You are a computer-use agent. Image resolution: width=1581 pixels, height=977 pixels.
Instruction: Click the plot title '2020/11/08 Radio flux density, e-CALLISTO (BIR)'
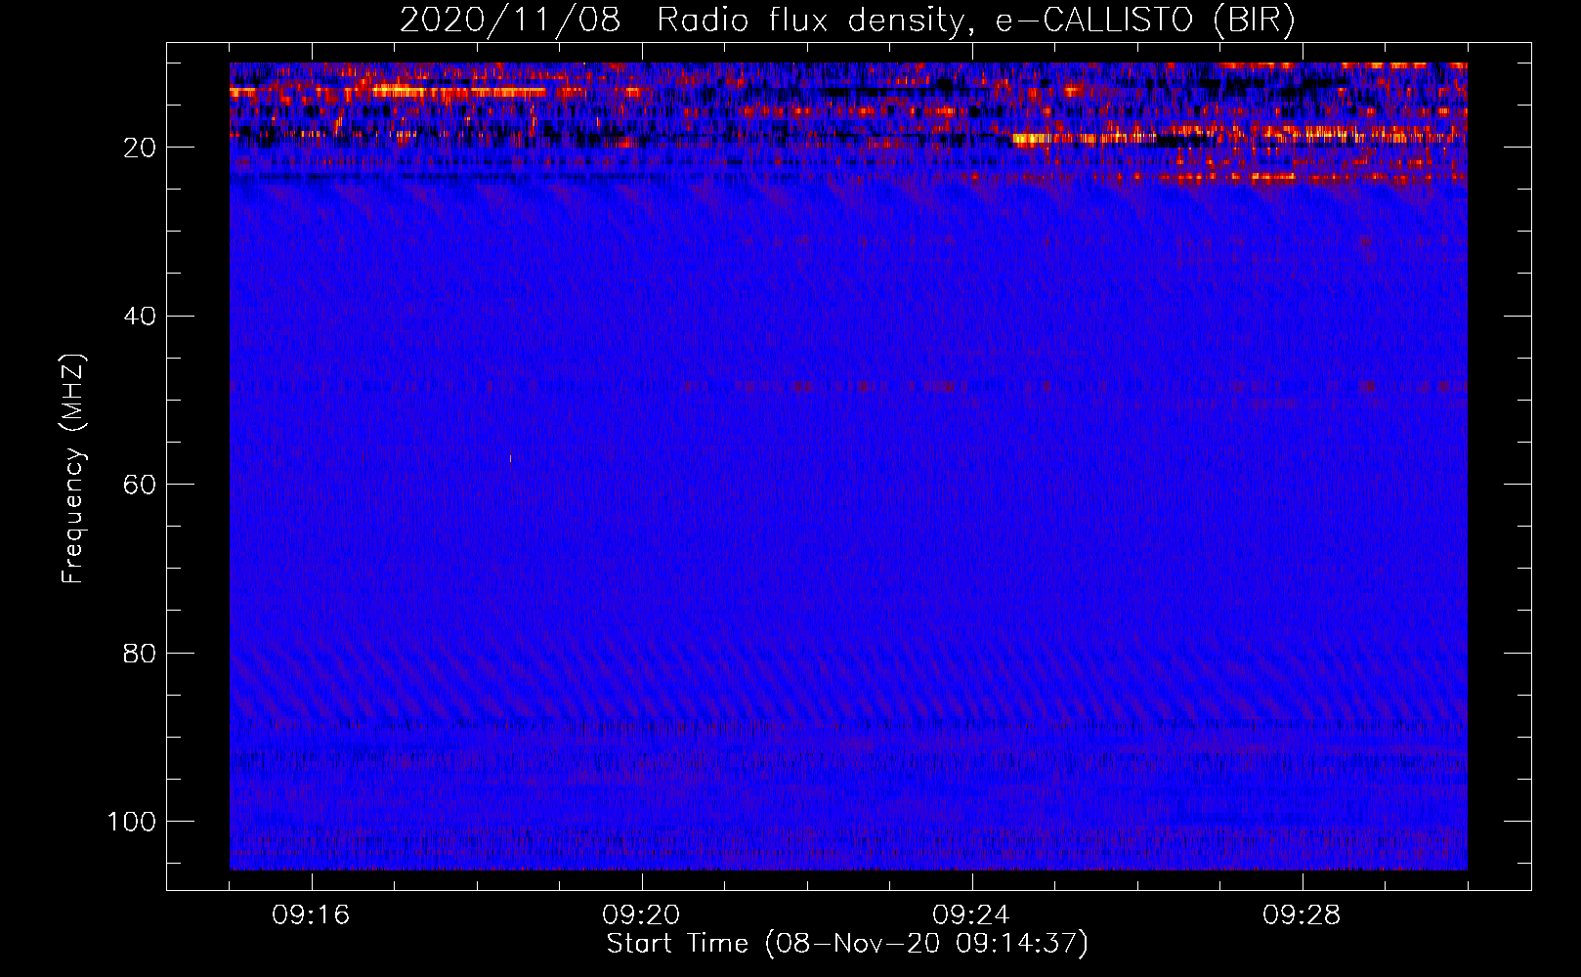point(847,20)
